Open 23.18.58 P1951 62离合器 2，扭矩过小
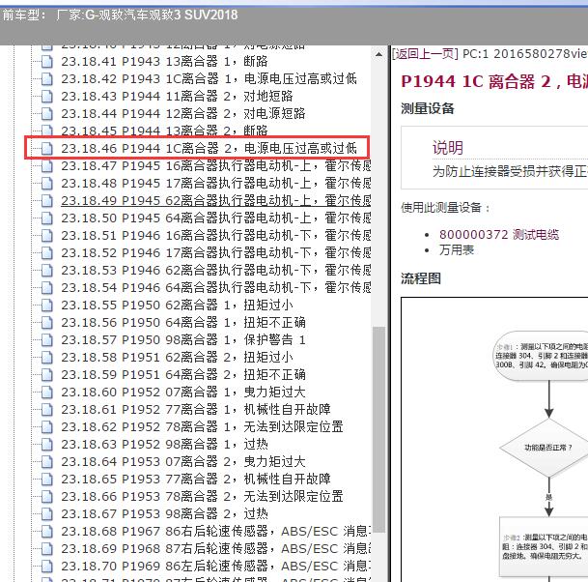588x582 pixels. pyautogui.click(x=177, y=357)
